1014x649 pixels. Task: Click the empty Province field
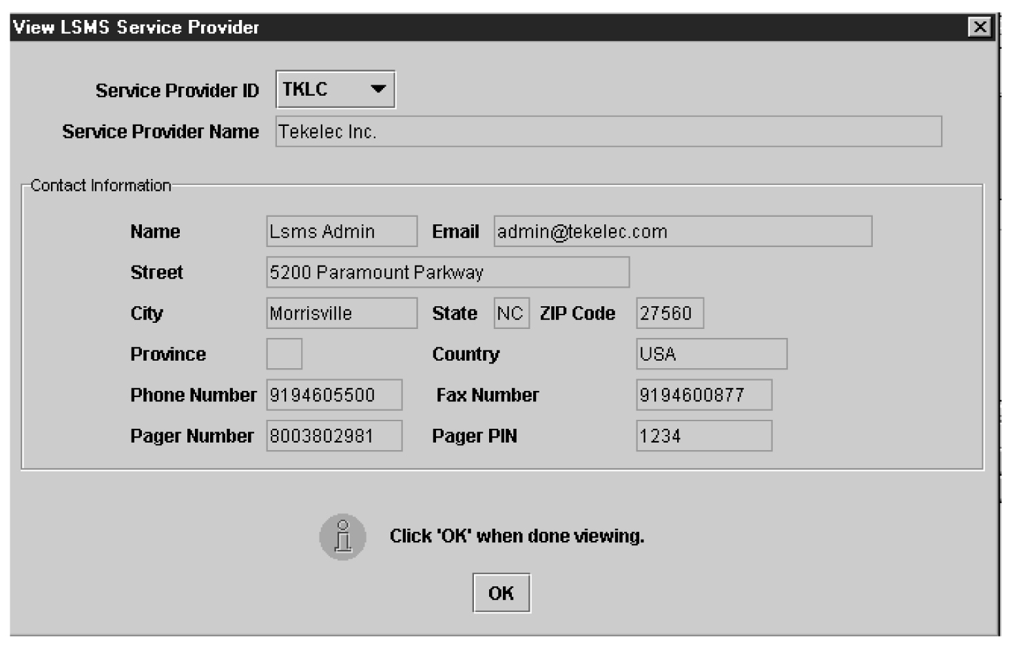[284, 354]
